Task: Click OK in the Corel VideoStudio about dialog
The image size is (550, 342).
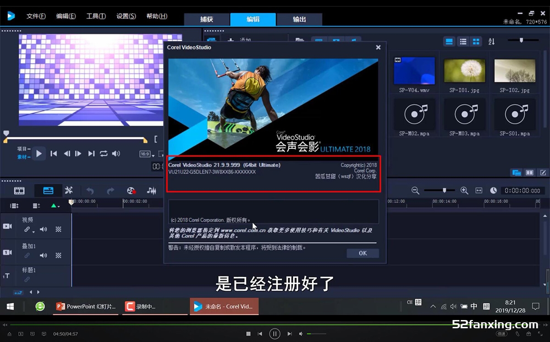Action: 363,253
